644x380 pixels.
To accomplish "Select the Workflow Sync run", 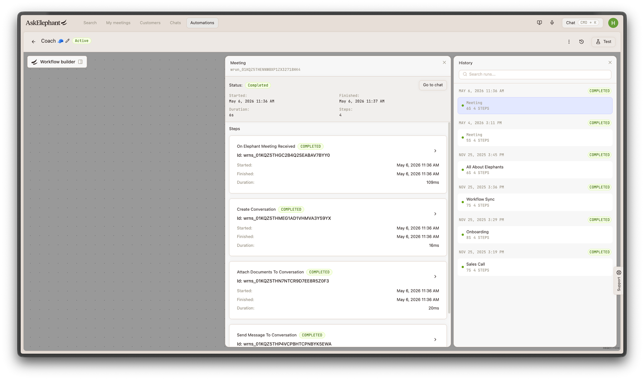I will [535, 202].
